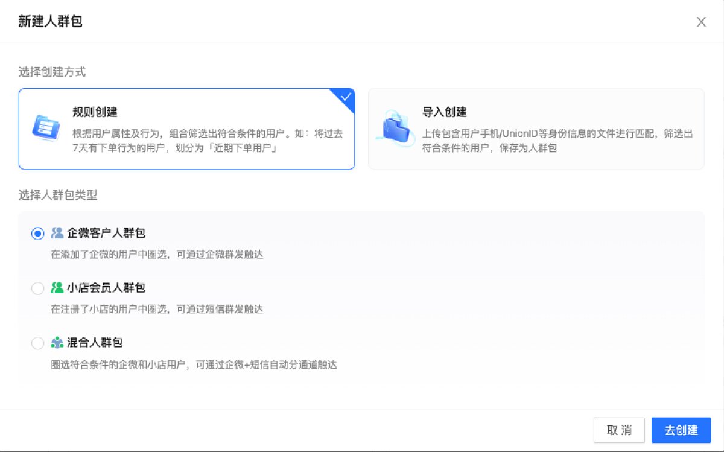Screen dimensions: 724x452
Task: Click the green 小店会员人群包 icon
Action: [x=57, y=288]
